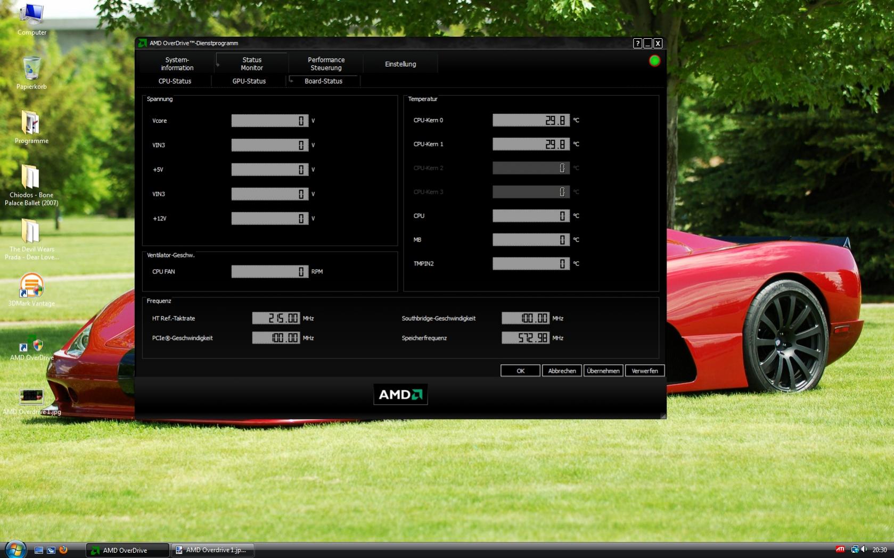Image resolution: width=894 pixels, height=558 pixels.
Task: Click the "Spannung" group heading
Action: (160, 99)
